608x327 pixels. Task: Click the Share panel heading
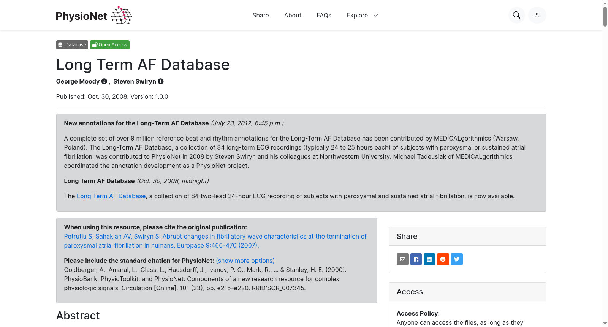coord(407,236)
